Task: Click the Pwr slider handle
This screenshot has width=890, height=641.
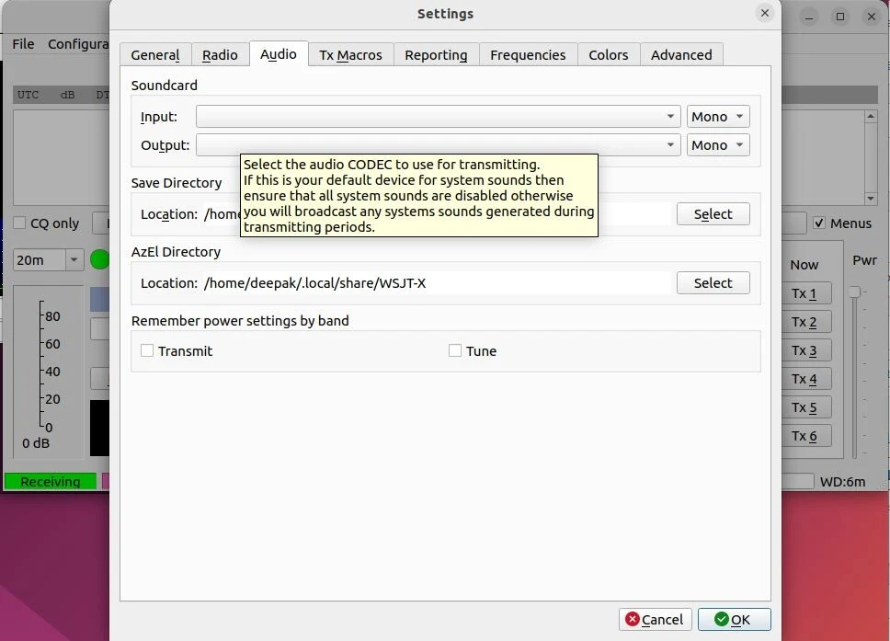Action: 855,292
